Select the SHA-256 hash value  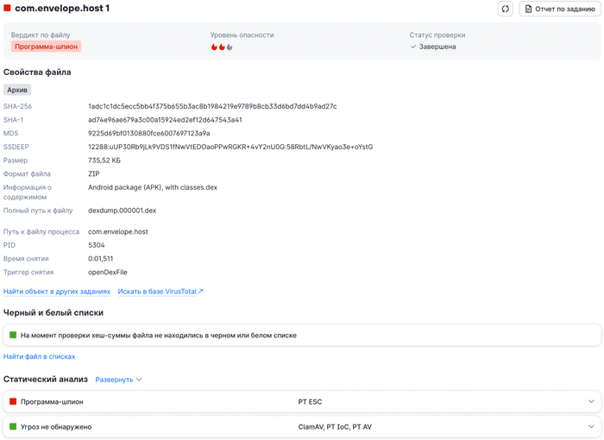click(x=212, y=106)
